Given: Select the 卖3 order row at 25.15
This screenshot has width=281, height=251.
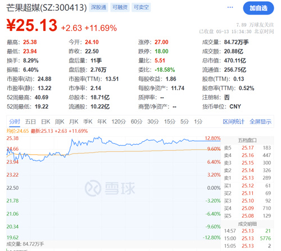Looking at the screenshot, I should coord(247,163).
